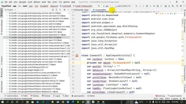Open the device selector 'realme RMX2193' dropdown
This screenshot has height=104, width=186.
tap(123, 6)
